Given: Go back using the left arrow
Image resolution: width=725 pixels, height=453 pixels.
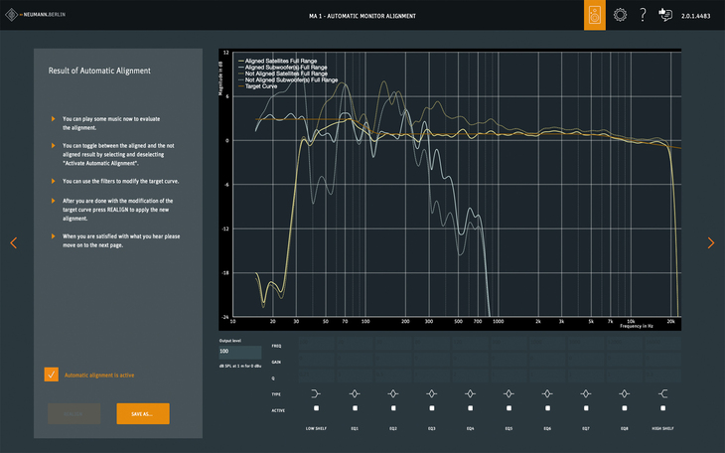Looking at the screenshot, I should (13, 243).
